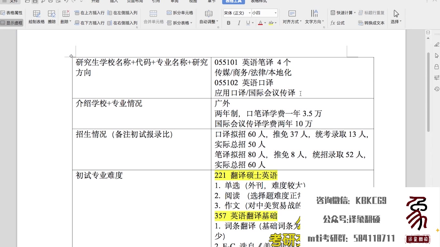The width and height of the screenshot is (440, 247).
Task: Apply the red font color
Action: (260, 23)
